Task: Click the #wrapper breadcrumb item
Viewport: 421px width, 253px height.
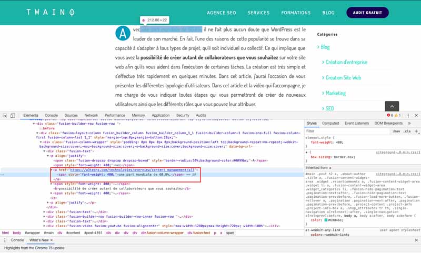Action: tap(32, 233)
